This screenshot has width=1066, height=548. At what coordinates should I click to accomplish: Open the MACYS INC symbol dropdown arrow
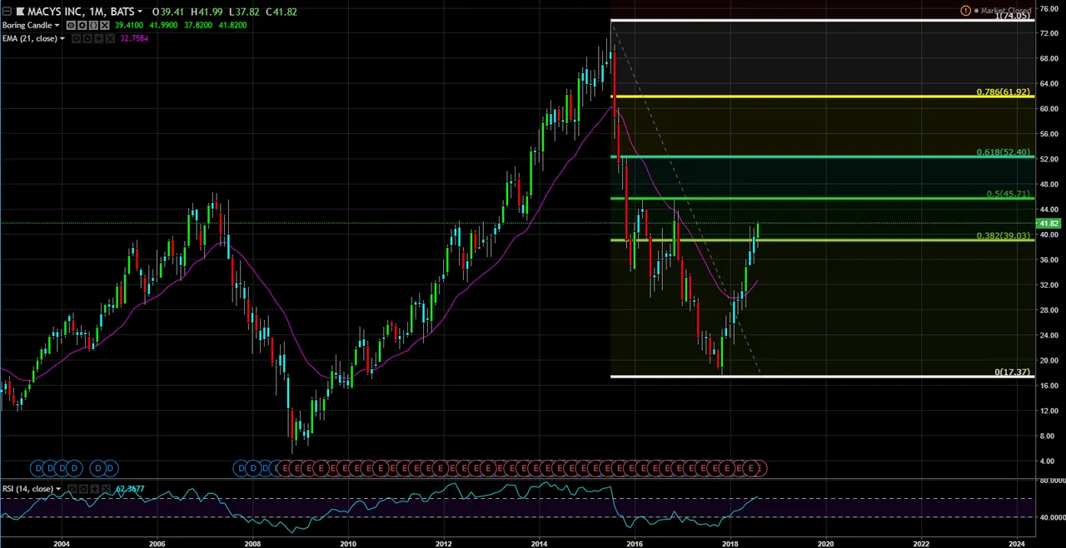coord(139,12)
